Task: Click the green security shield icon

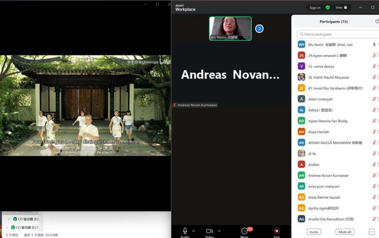Action: click(328, 8)
